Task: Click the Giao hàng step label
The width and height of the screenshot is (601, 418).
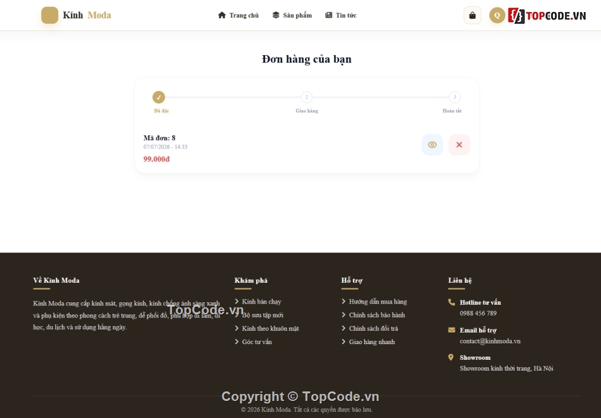Action: 307,111
